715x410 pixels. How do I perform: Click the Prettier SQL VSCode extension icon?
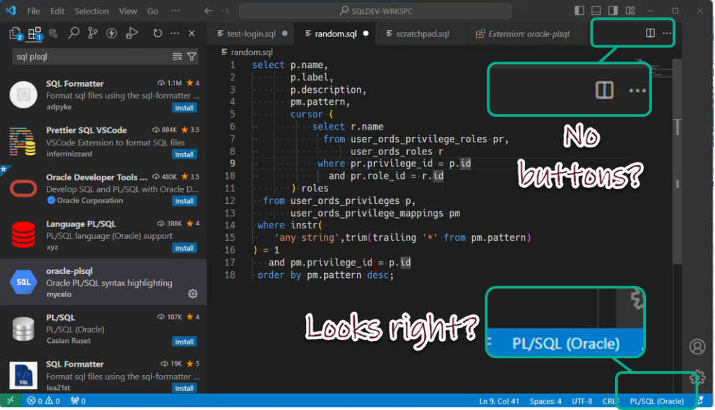pos(23,141)
